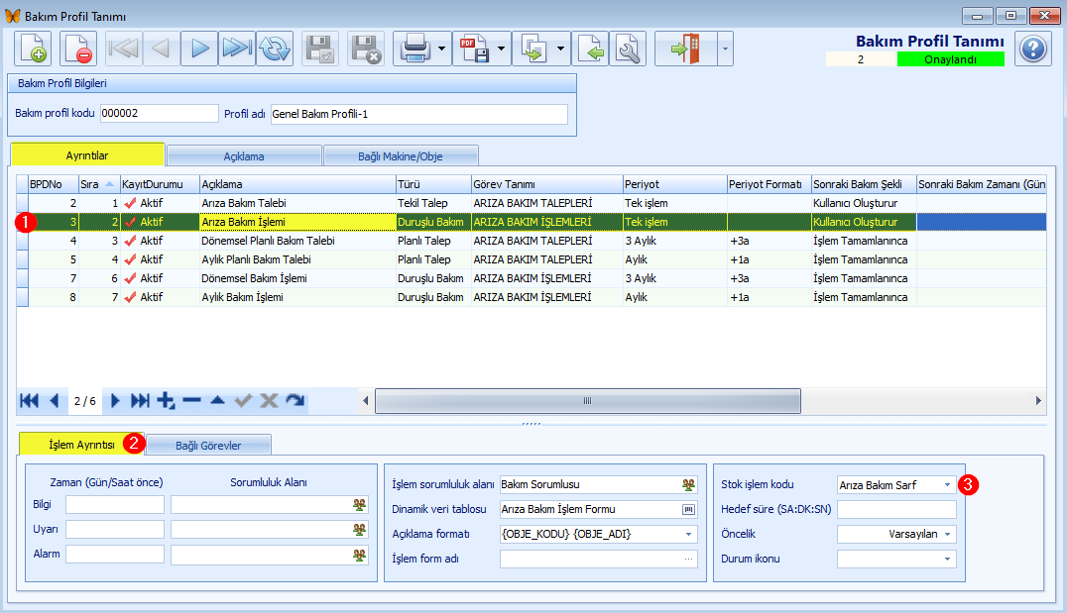Open the Bağlı Görevler tab
The width and height of the screenshot is (1067, 613).
[x=208, y=446]
